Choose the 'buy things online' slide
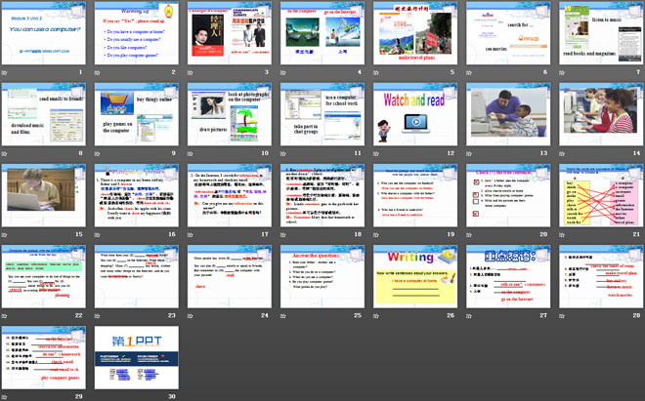 coord(138,112)
